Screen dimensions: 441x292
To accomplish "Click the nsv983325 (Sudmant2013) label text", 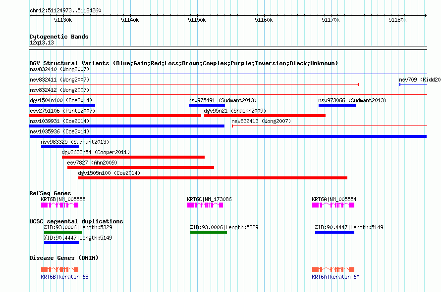I will pos(75,142).
